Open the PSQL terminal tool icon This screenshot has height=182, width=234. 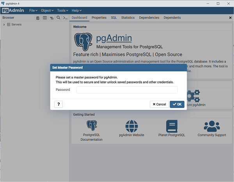point(66,18)
